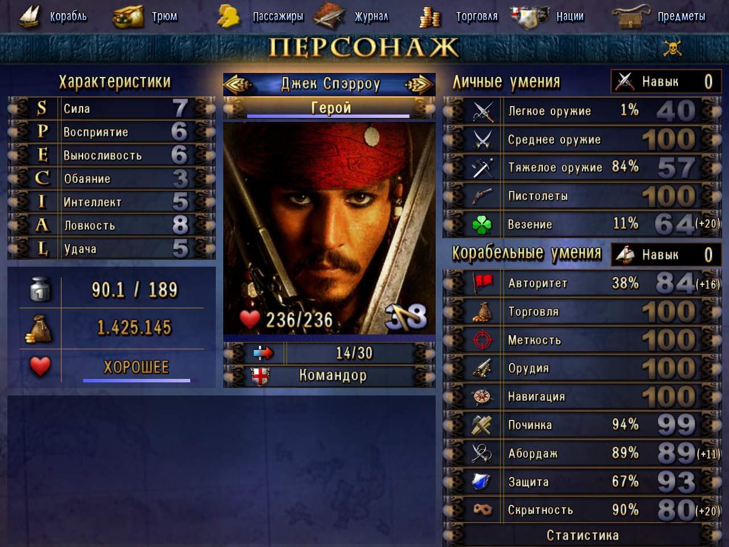Open the Пассажиры menu tab
Image resolution: width=729 pixels, height=547 pixels.
[278, 17]
